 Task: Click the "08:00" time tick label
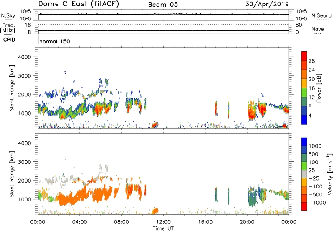[x=121, y=222]
